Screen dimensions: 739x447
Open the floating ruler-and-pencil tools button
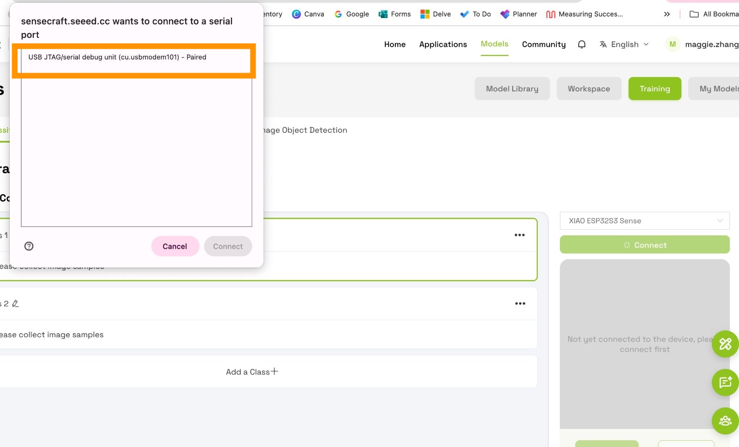click(725, 344)
